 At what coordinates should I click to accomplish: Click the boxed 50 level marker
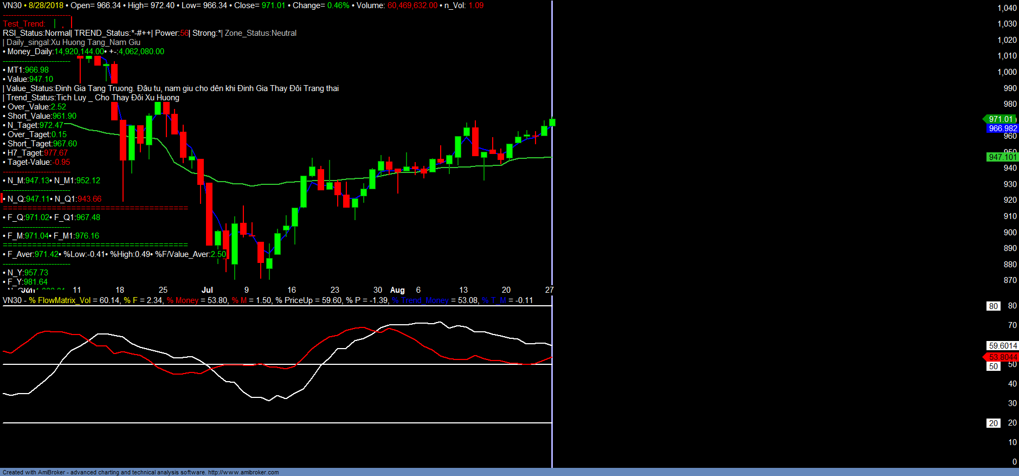click(993, 366)
